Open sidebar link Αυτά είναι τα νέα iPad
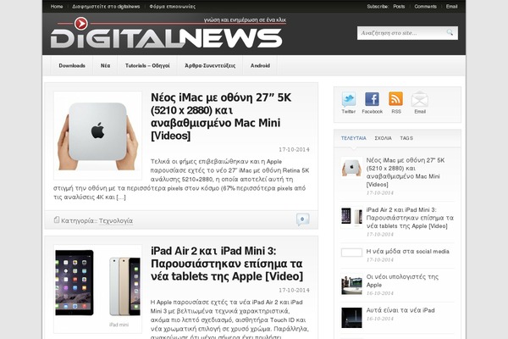508x339 pixels. (x=400, y=310)
